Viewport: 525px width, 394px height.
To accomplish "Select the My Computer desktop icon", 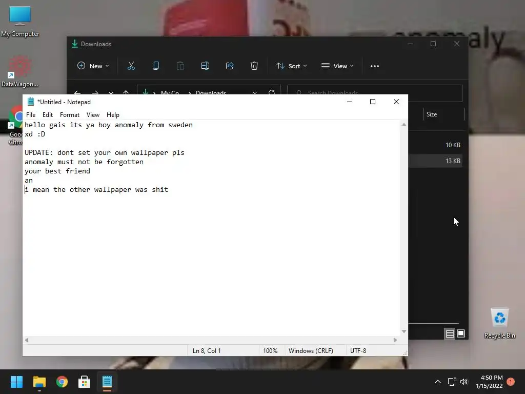I will pyautogui.click(x=20, y=22).
